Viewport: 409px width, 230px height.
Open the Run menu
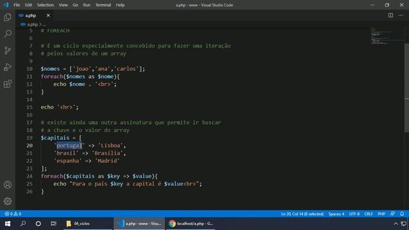(x=87, y=5)
